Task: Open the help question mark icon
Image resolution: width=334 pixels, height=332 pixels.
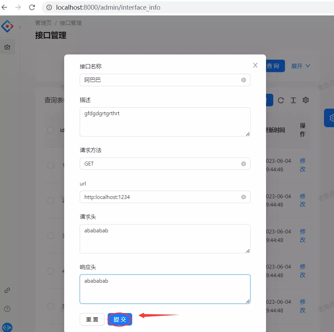Action: 7,309
